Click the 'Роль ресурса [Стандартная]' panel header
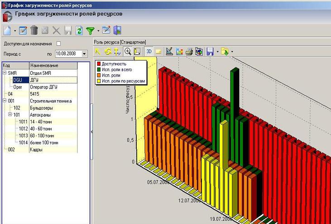Viewport: 331px width, 224px height. (x=120, y=42)
